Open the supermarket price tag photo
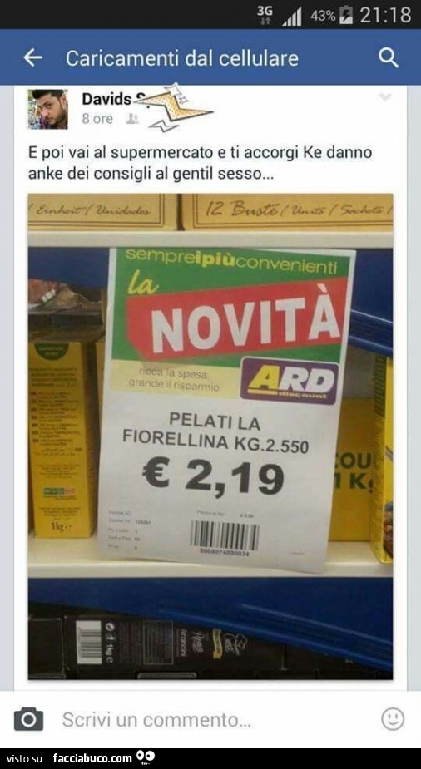This screenshot has height=769, width=421. point(210,436)
